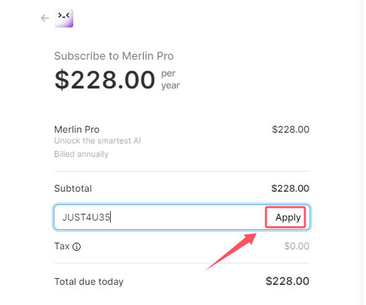This screenshot has height=305, width=366.
Task: Click the Tax label text
Action: click(62, 246)
